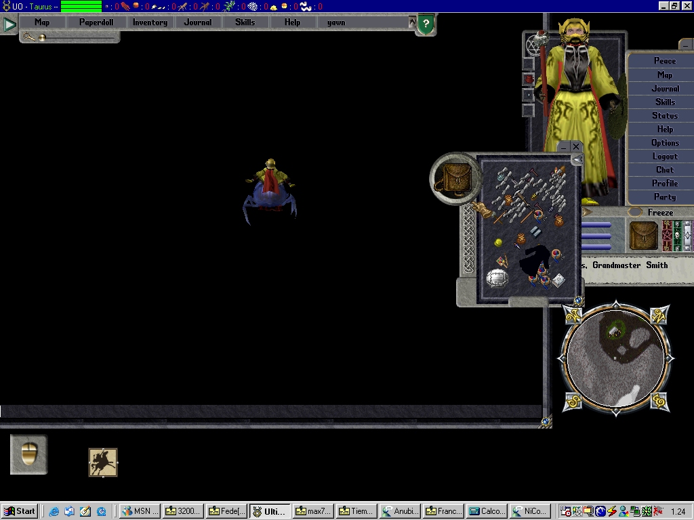
Task: Click the zoom slider under the menu bar
Action: [x=43, y=38]
